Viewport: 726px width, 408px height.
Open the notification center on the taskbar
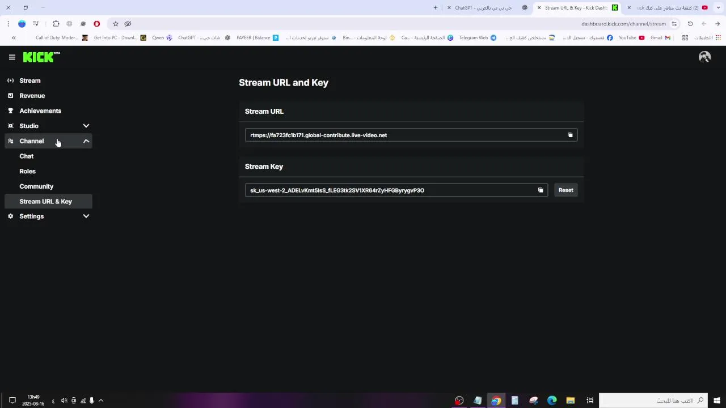pyautogui.click(x=12, y=401)
